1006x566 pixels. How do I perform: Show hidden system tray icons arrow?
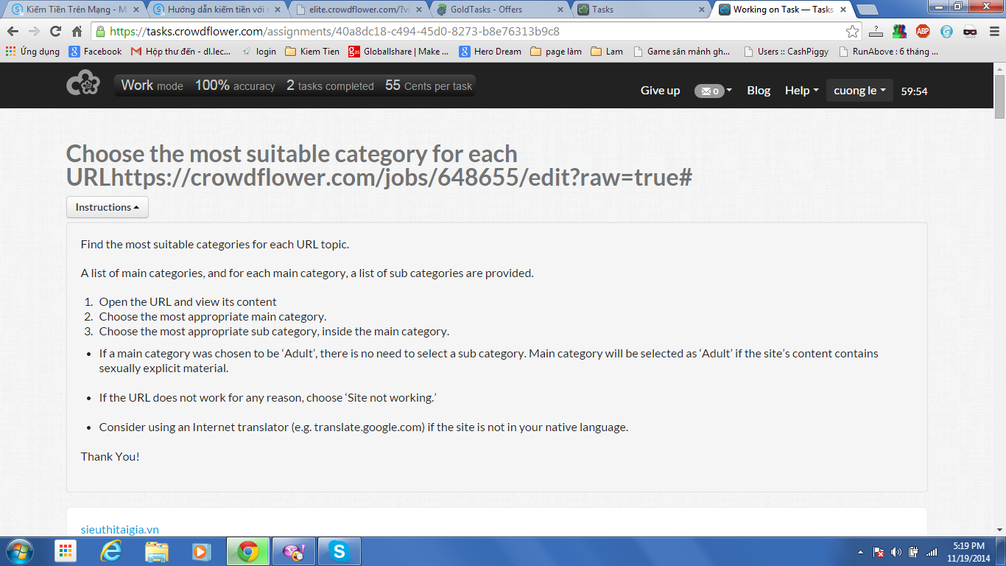coord(860,552)
